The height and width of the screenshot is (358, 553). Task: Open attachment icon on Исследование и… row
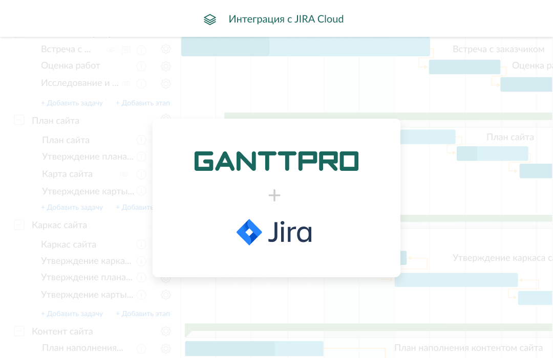pyautogui.click(x=126, y=83)
